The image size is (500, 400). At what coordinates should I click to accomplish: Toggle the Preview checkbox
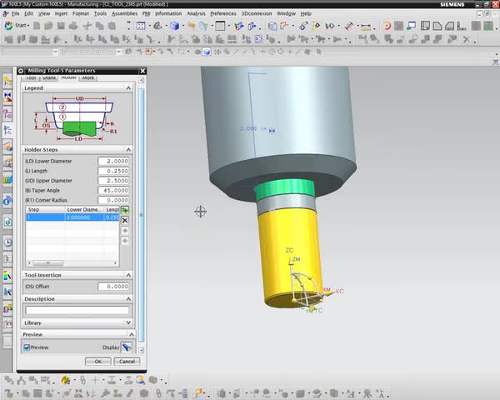click(27, 347)
